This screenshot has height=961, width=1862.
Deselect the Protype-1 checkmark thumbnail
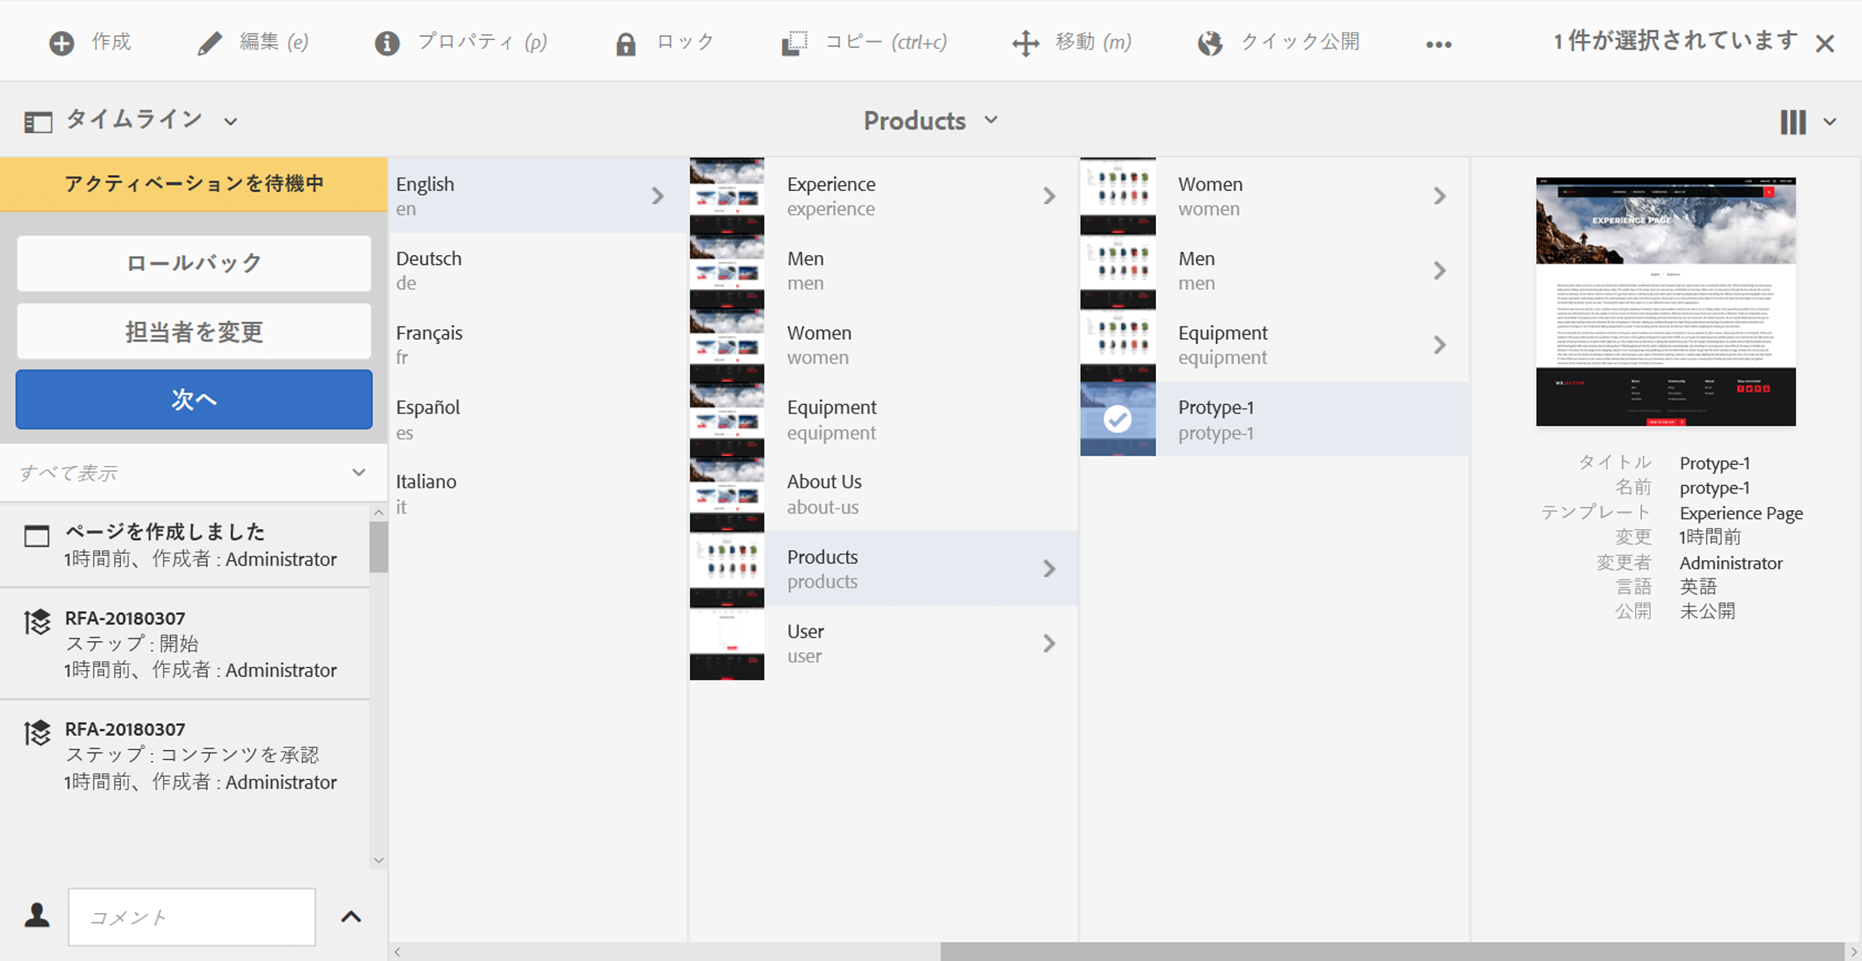pos(1118,419)
